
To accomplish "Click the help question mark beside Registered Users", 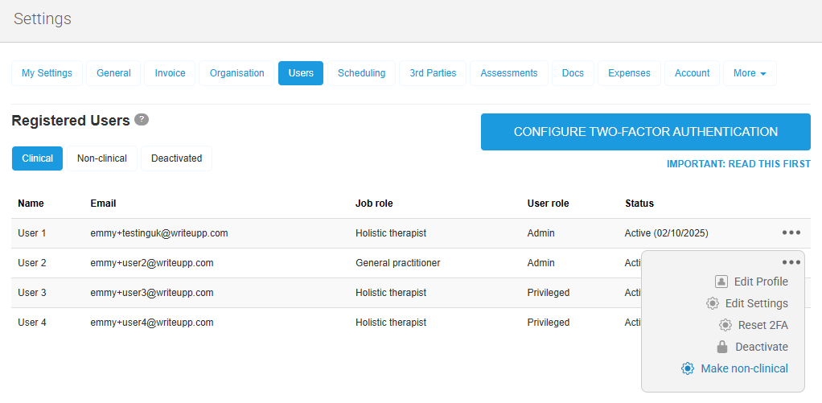I will click(142, 120).
